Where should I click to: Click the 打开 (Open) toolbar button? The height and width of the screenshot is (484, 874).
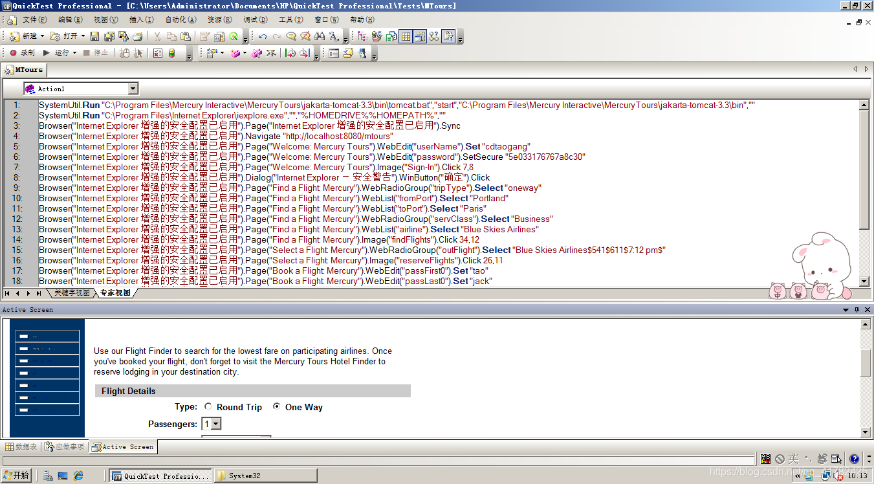[x=64, y=36]
